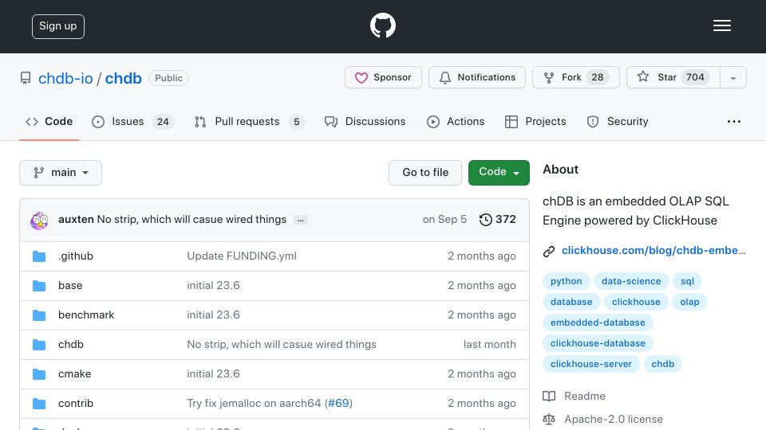Open the auxten author link
766x430 pixels.
(x=76, y=220)
